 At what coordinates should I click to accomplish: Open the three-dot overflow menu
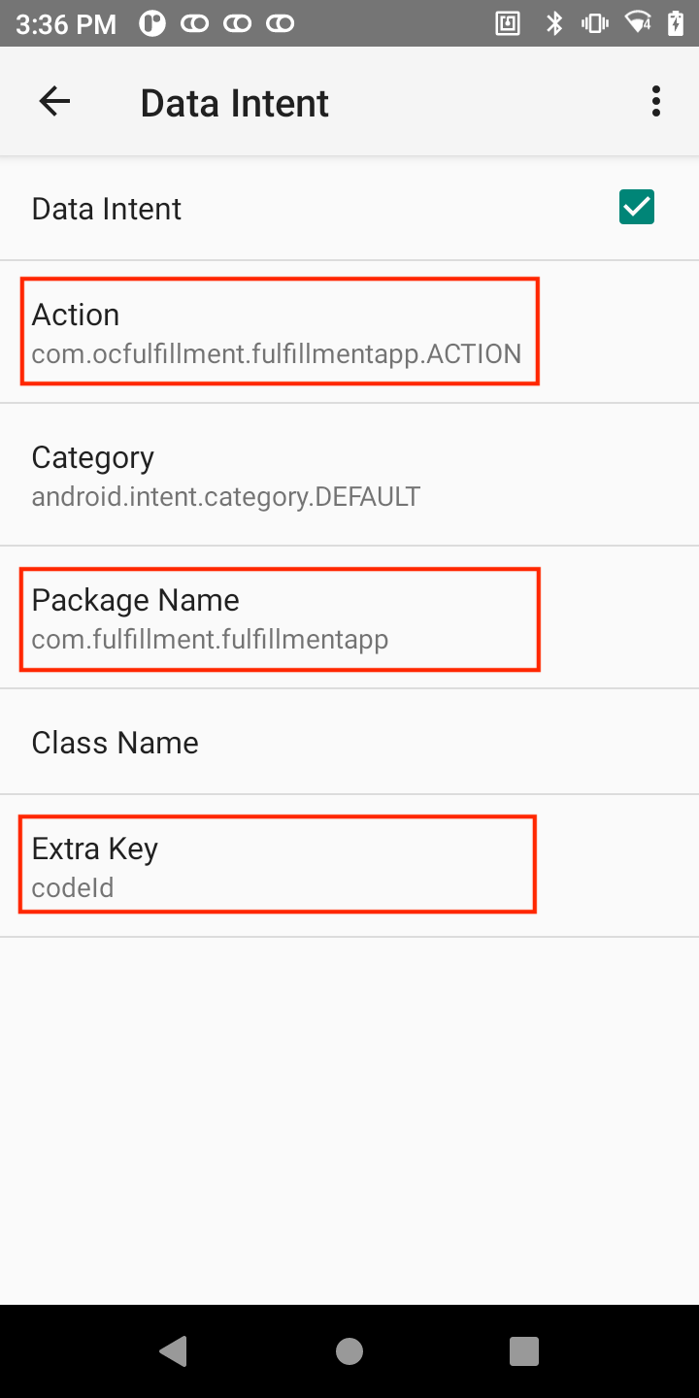656,102
